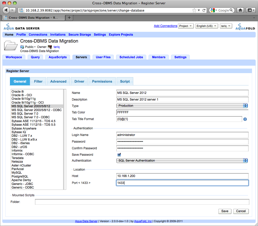This screenshot has width=258, height=226.
Task: Open the Members tab
Action: [x=159, y=57]
